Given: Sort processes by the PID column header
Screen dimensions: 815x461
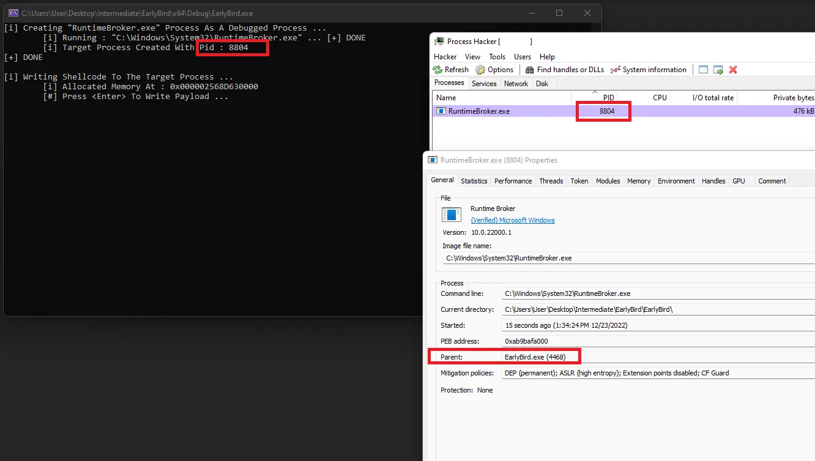Looking at the screenshot, I should pyautogui.click(x=608, y=98).
